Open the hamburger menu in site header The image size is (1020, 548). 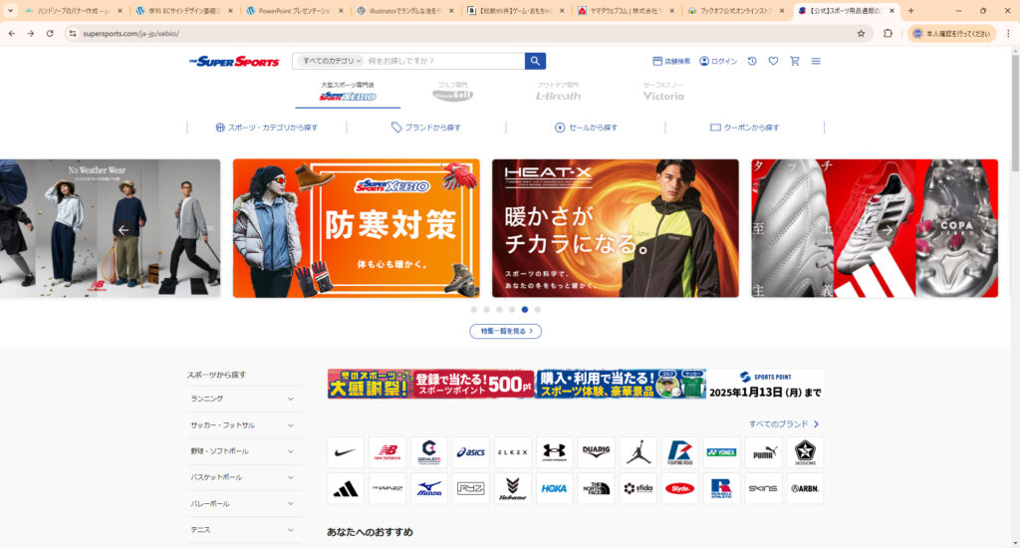pyautogui.click(x=816, y=61)
